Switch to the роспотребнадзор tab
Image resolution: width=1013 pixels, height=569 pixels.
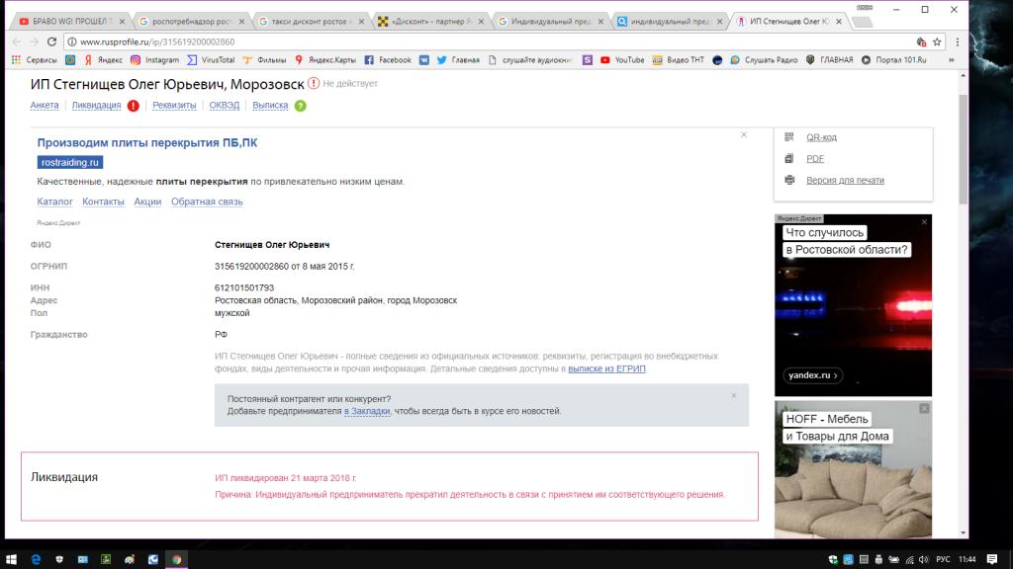pos(191,22)
